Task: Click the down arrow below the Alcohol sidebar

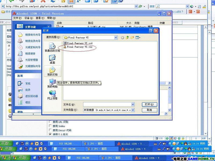Action: coord(33,114)
